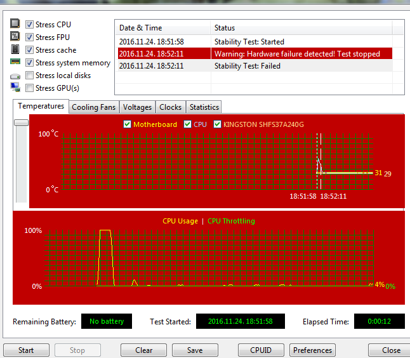Open the Voltages tab
The image size is (410, 358).
point(137,107)
